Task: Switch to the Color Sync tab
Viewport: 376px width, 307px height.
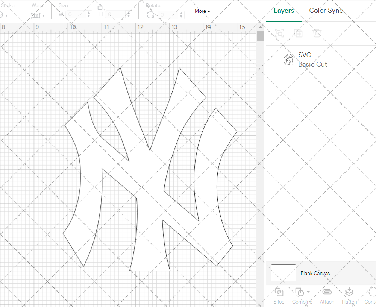Action: coord(326,11)
